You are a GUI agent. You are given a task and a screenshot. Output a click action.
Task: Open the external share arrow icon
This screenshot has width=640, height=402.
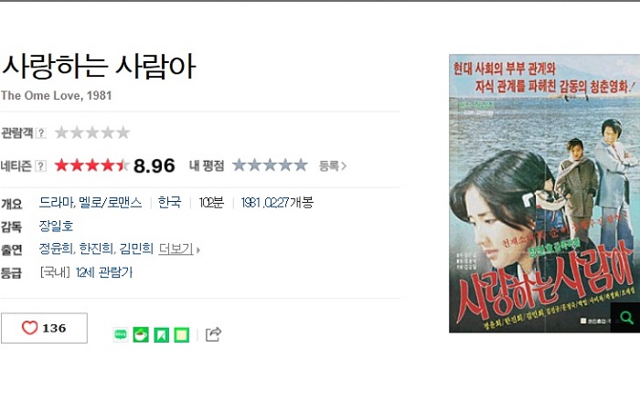pos(213,334)
